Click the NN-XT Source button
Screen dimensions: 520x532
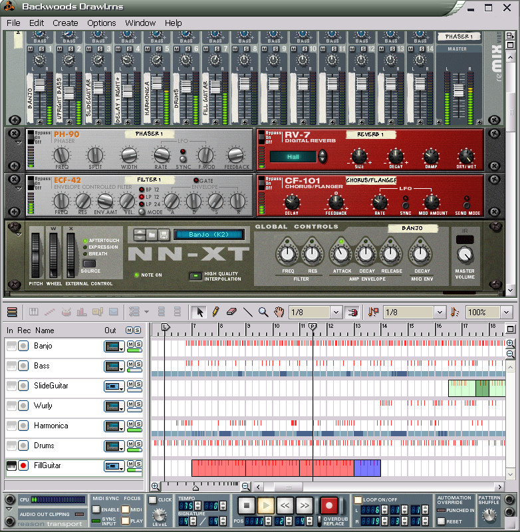89,263
